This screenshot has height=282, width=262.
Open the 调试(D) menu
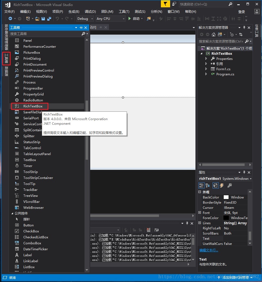(90, 12)
